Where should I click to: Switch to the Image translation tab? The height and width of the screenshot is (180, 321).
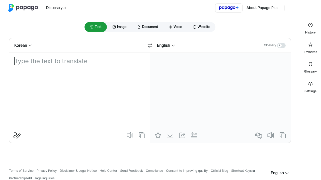point(119,27)
